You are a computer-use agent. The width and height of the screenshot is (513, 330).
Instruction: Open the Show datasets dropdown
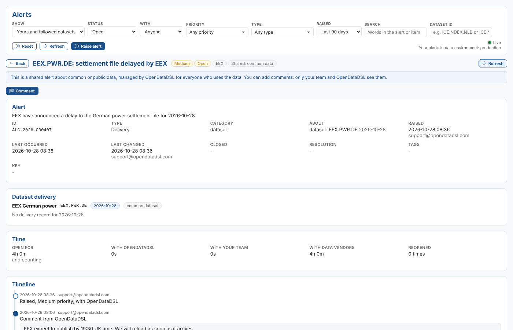48,32
